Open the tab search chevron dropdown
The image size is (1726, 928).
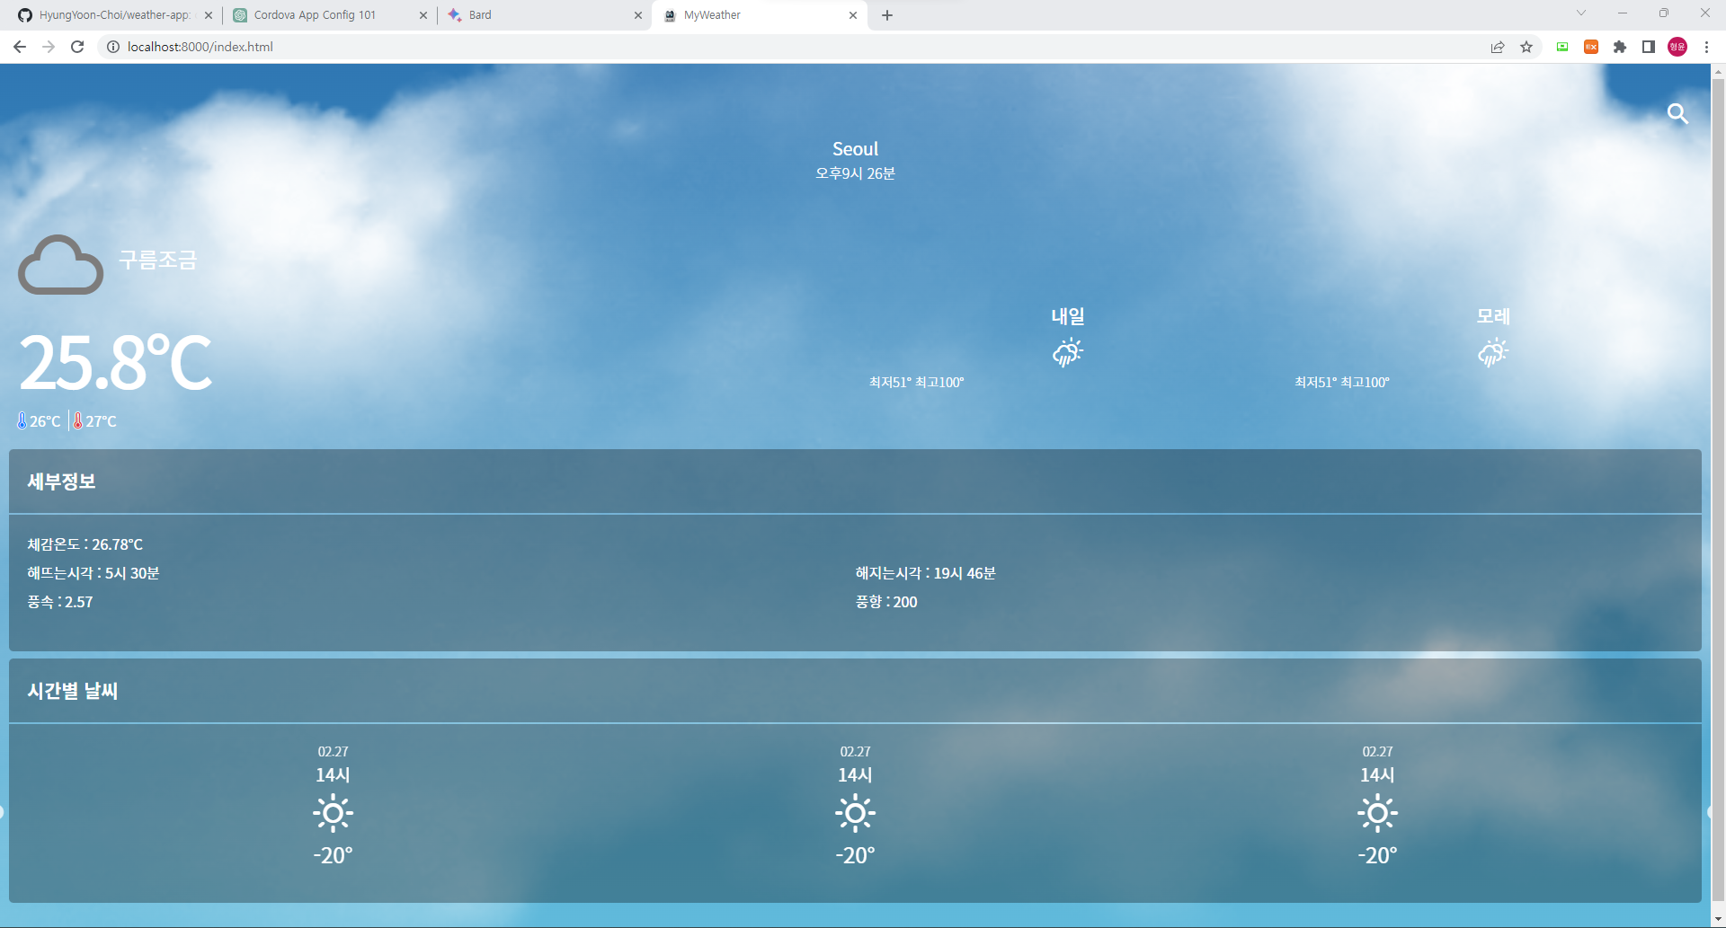(x=1580, y=14)
